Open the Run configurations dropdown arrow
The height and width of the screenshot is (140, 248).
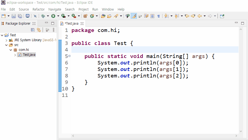click(x=58, y=16)
